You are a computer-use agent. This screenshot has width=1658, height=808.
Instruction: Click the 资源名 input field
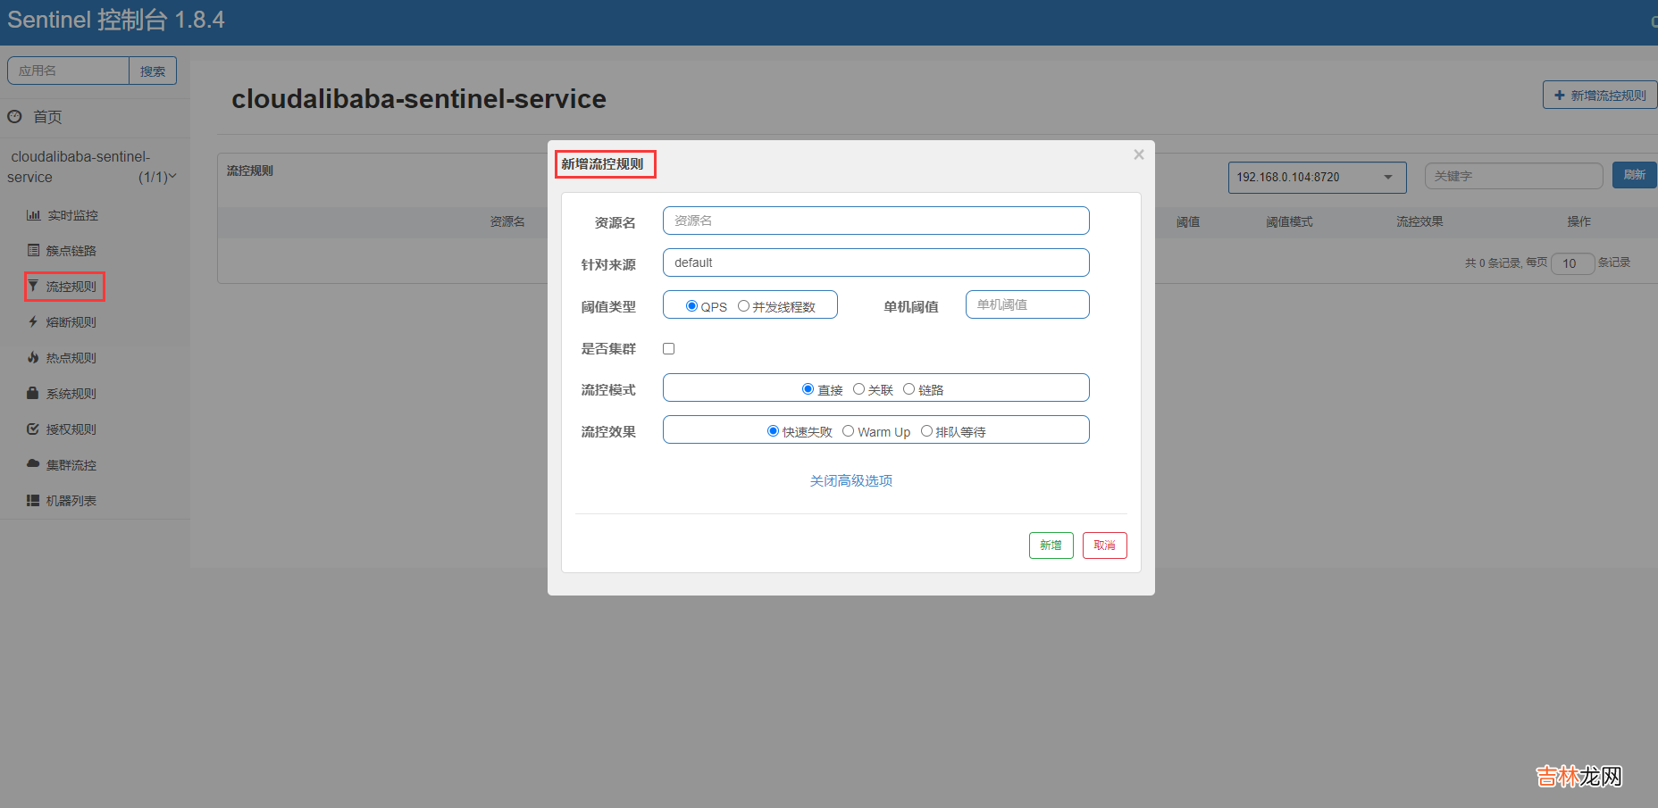coord(875,221)
